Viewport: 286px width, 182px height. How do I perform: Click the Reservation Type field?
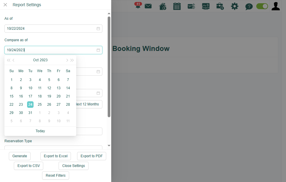click(x=53, y=148)
